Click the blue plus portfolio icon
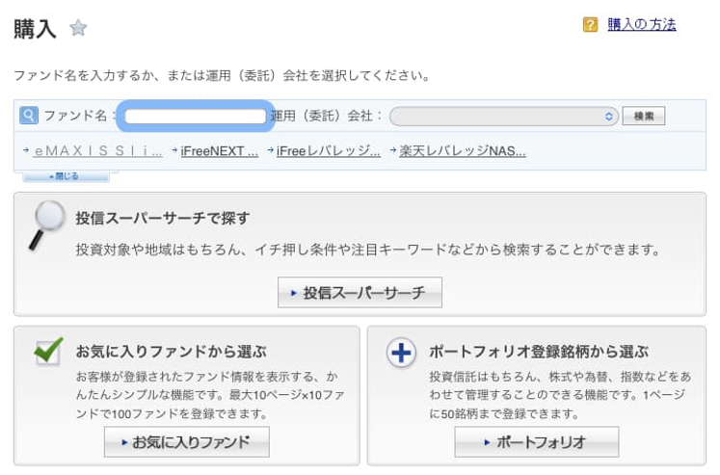 [401, 353]
